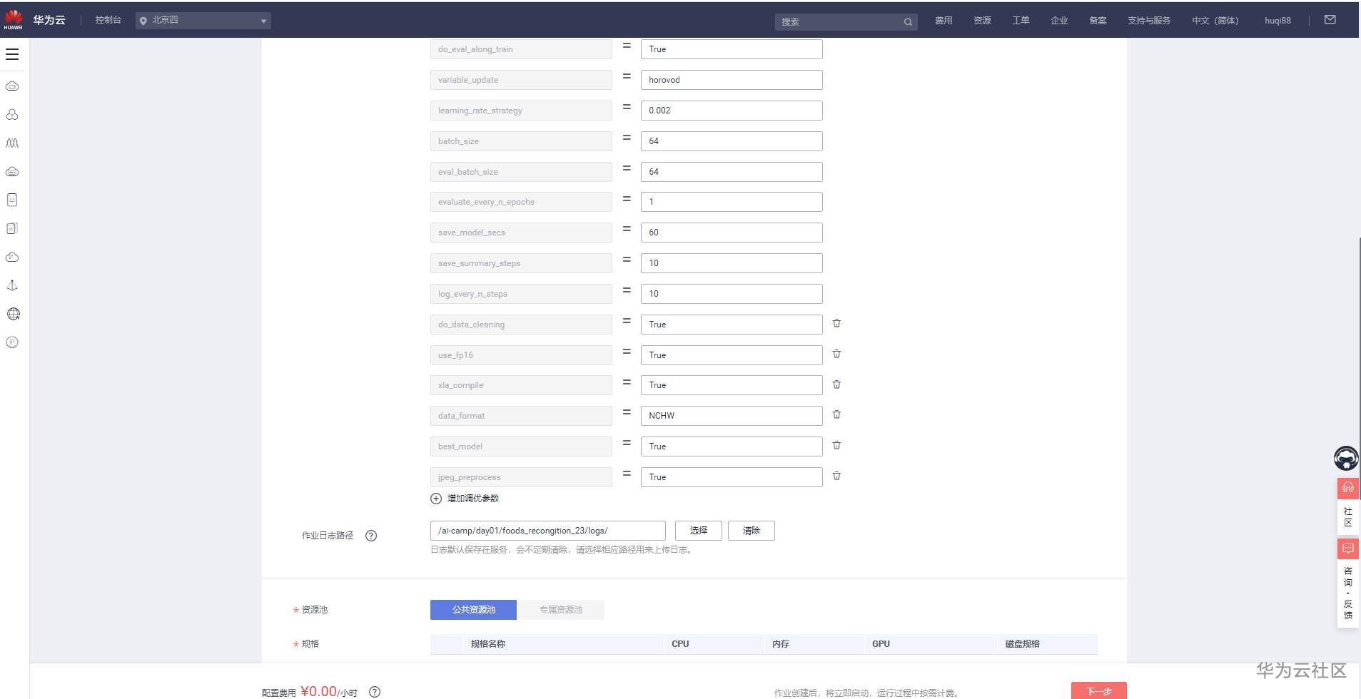
Task: Edit the evaluate_every_n_epochs value field
Action: pos(732,202)
